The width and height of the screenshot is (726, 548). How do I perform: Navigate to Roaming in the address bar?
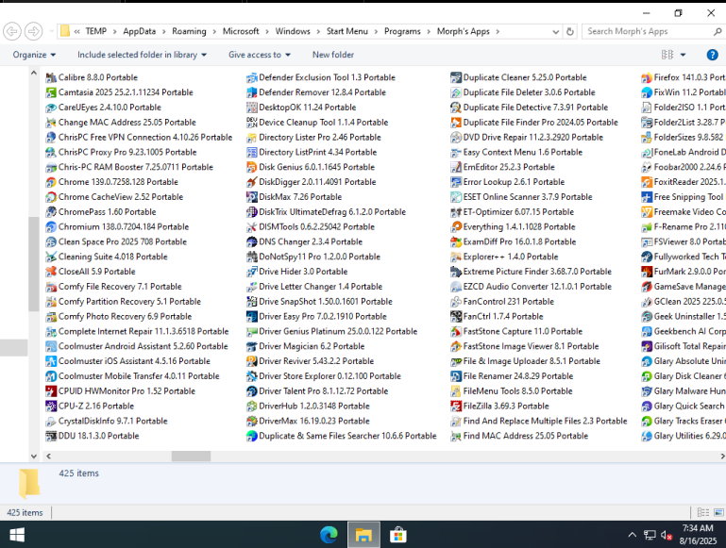(x=189, y=31)
